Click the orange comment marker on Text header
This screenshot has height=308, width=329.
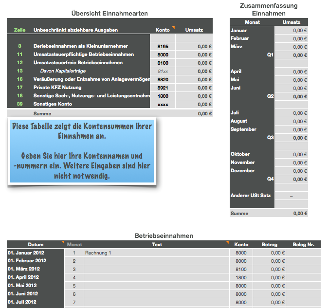coord(227,242)
